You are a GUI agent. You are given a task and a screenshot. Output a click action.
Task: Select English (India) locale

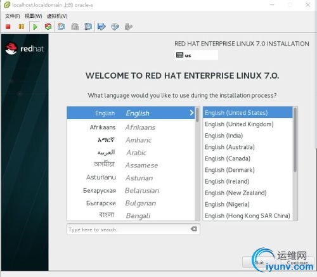pyautogui.click(x=248, y=136)
